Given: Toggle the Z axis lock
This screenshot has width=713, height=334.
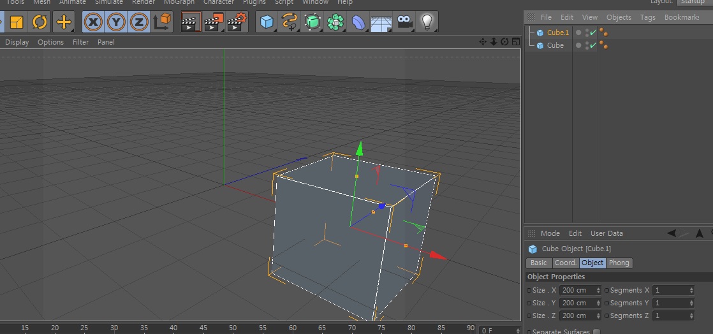Looking at the screenshot, I should [x=139, y=22].
